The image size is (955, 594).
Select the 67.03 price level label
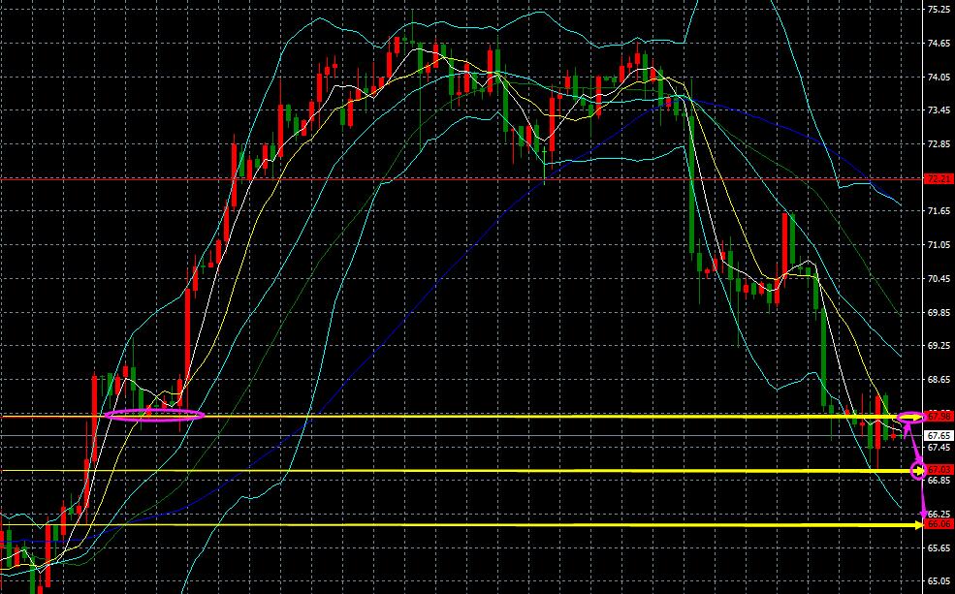pos(939,470)
